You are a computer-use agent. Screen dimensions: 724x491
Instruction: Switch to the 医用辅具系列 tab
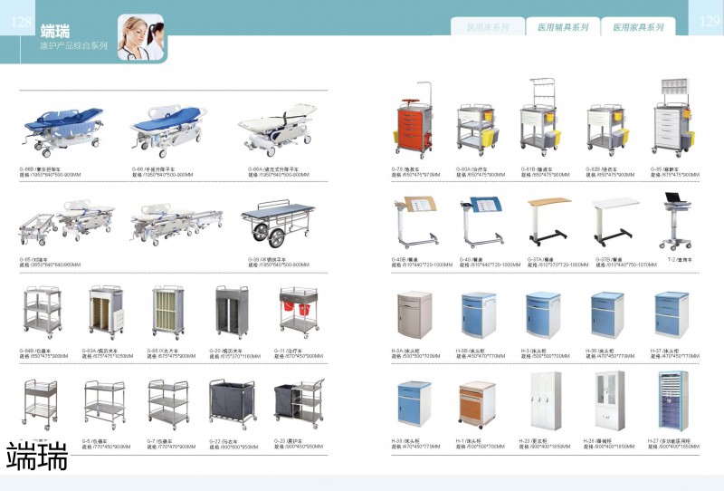(562, 27)
